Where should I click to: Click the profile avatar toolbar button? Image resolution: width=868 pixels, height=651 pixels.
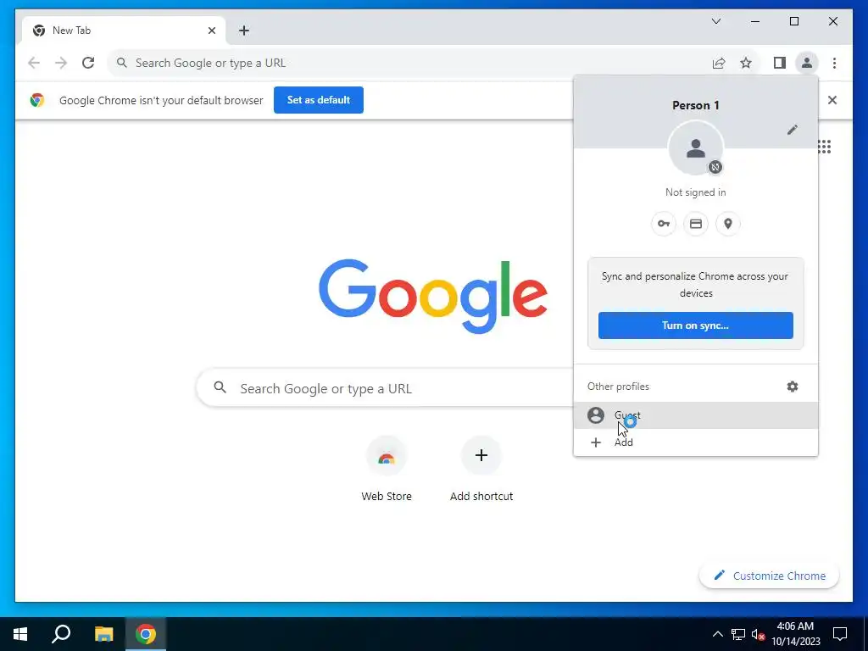807,63
